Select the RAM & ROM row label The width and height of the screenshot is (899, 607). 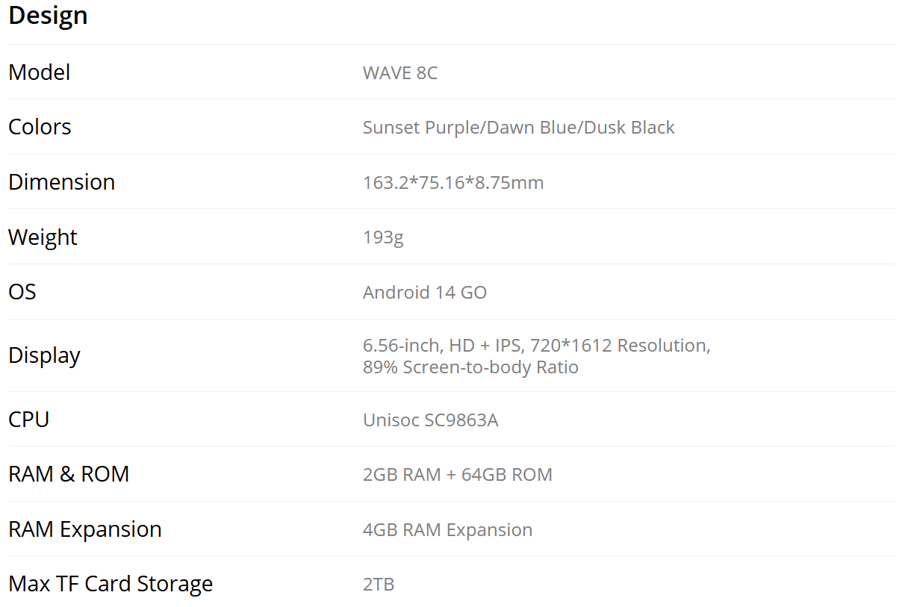pyautogui.click(x=69, y=474)
